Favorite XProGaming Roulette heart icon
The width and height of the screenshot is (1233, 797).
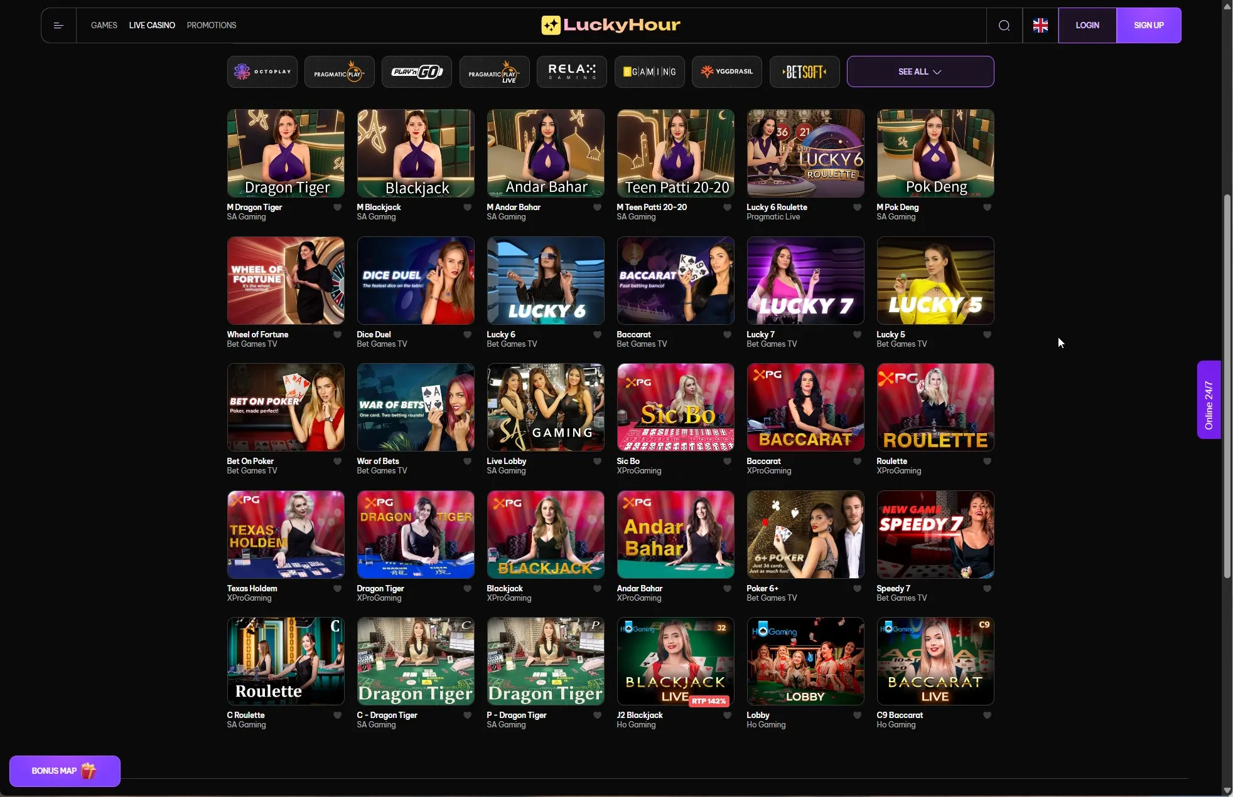(988, 462)
